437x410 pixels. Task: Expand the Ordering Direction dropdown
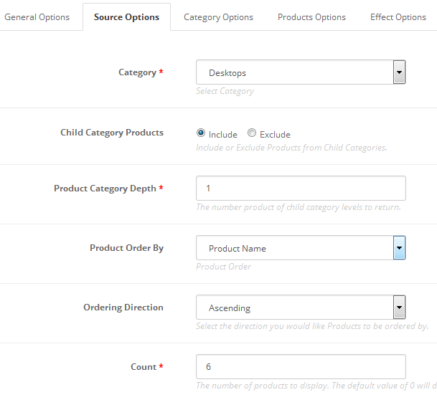[301, 307]
